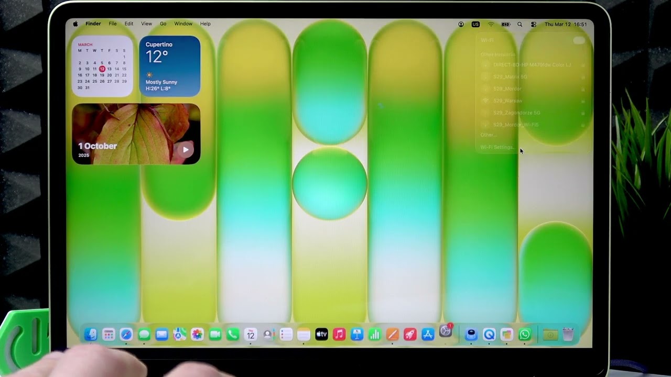Show battery status in menu bar
The width and height of the screenshot is (671, 377).
click(506, 24)
